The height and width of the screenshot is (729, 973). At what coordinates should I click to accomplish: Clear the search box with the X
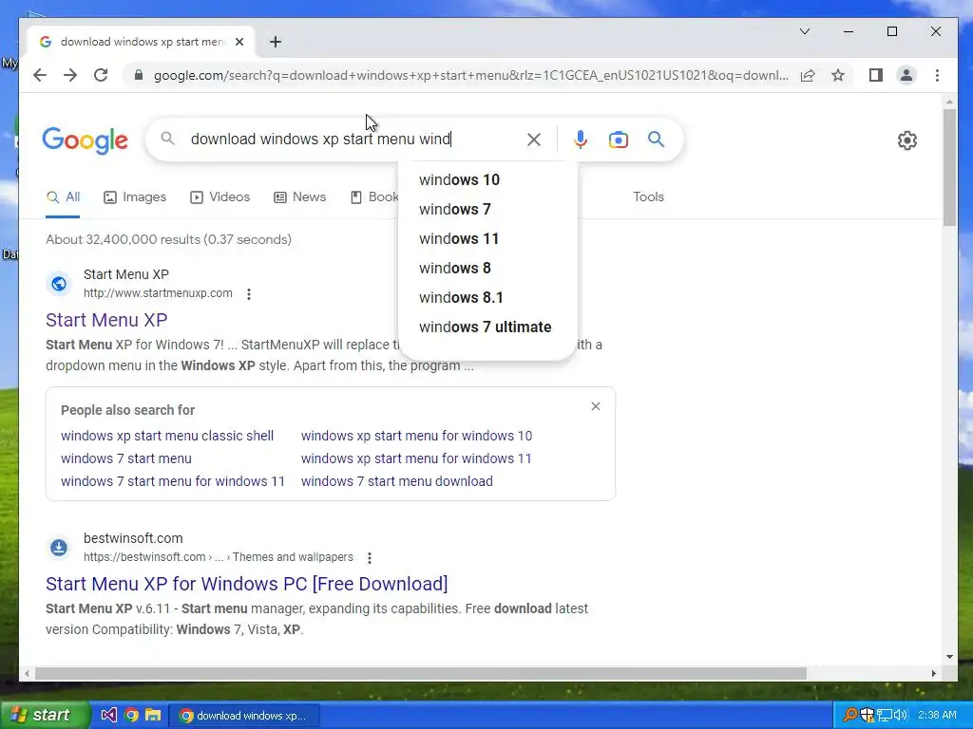coord(534,140)
